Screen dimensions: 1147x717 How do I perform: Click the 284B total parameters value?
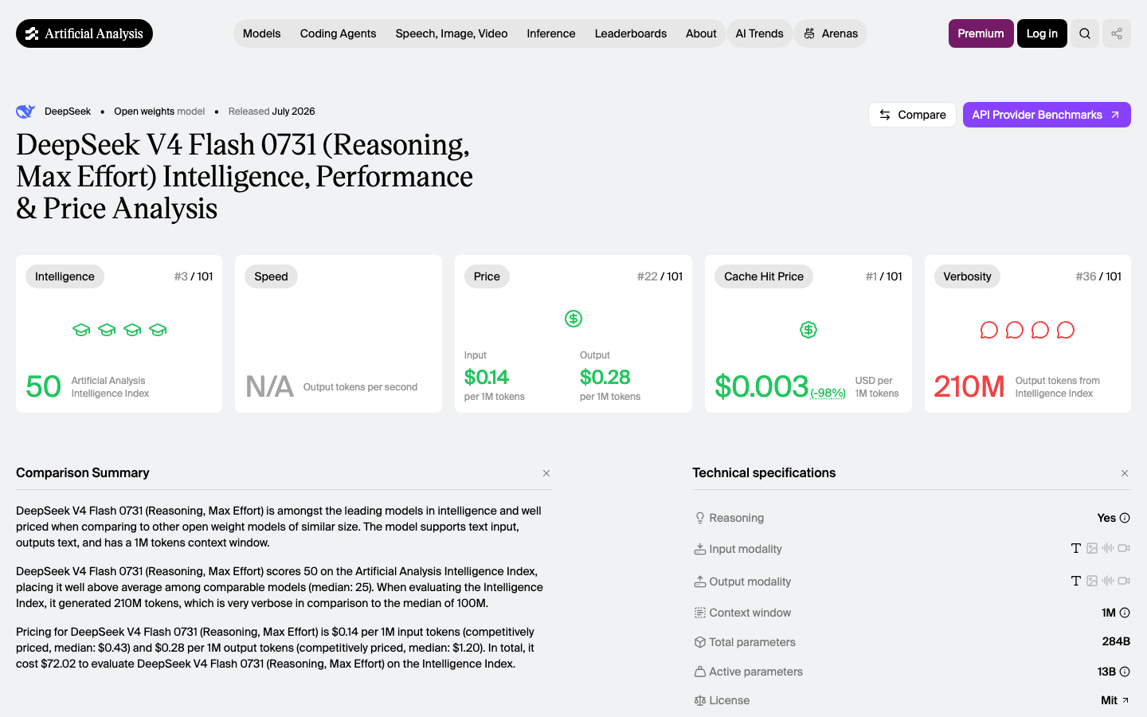click(x=1116, y=641)
